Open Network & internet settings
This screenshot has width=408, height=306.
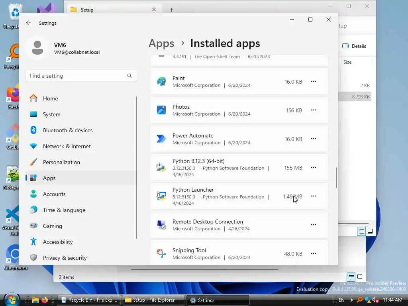(x=81, y=146)
